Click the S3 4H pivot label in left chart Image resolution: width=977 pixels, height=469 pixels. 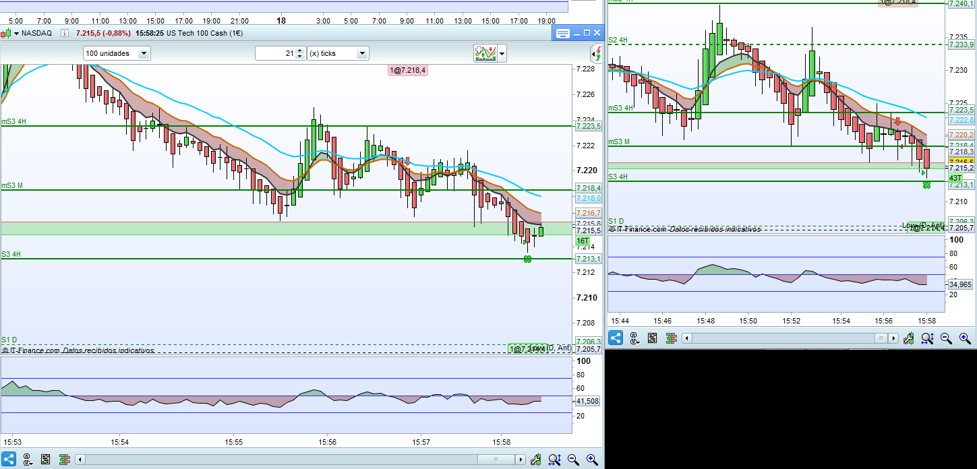[x=11, y=254]
